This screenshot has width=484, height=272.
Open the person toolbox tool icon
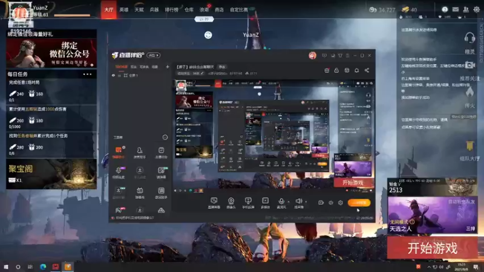[140, 150]
